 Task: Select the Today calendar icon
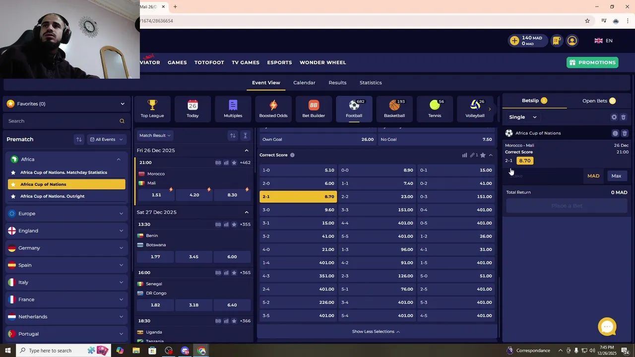pyautogui.click(x=192, y=108)
